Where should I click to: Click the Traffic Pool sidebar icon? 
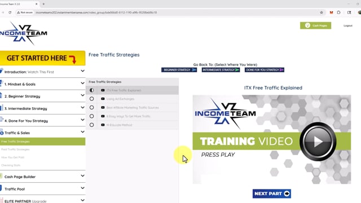click(x=1, y=188)
